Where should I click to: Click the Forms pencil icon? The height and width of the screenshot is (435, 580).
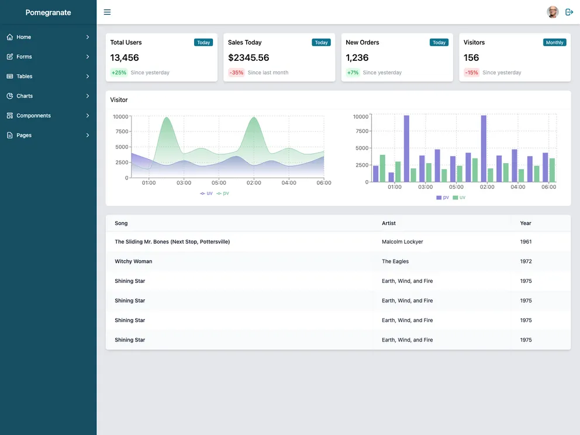point(10,57)
